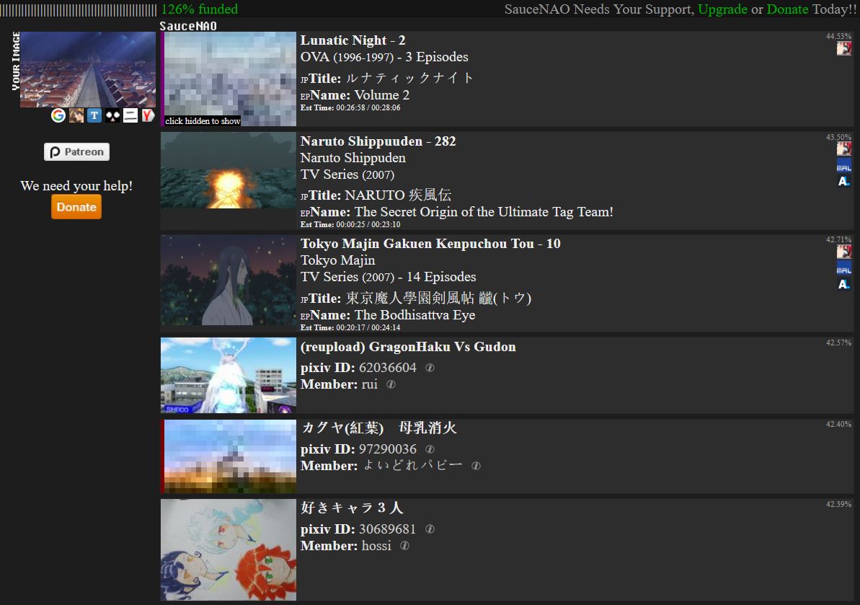
Task: Click episode name 'The Bodhisattva Eye'
Action: 415,315
